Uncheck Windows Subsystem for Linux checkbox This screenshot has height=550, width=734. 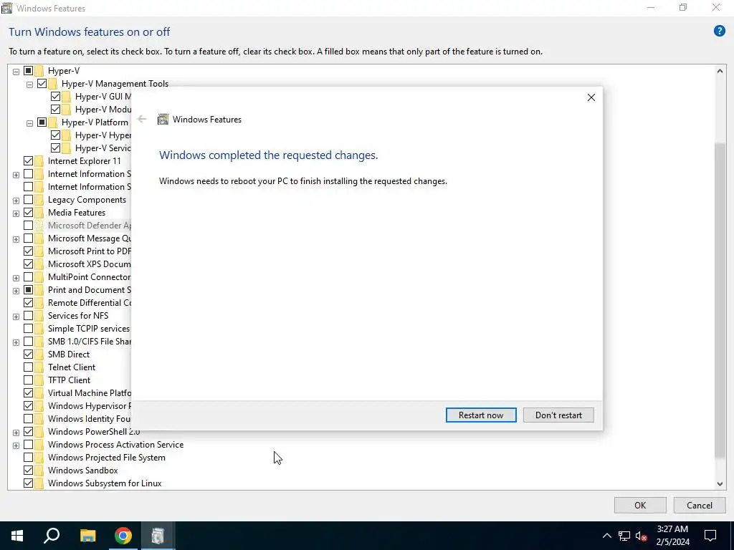click(x=28, y=483)
